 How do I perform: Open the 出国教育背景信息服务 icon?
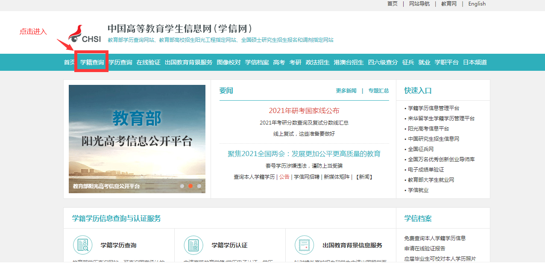click(304, 245)
